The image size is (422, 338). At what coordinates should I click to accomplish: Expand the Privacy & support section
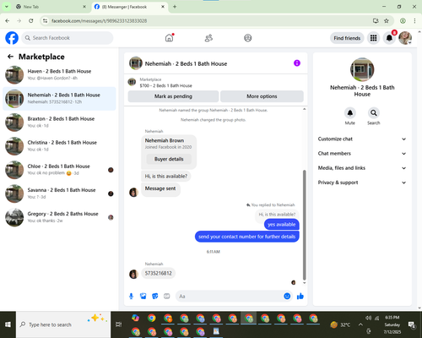362,183
